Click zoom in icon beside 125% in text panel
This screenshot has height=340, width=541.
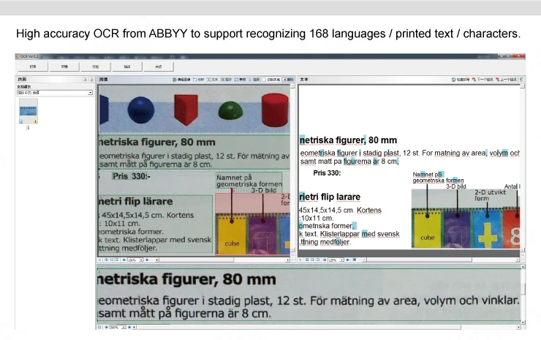[347, 260]
